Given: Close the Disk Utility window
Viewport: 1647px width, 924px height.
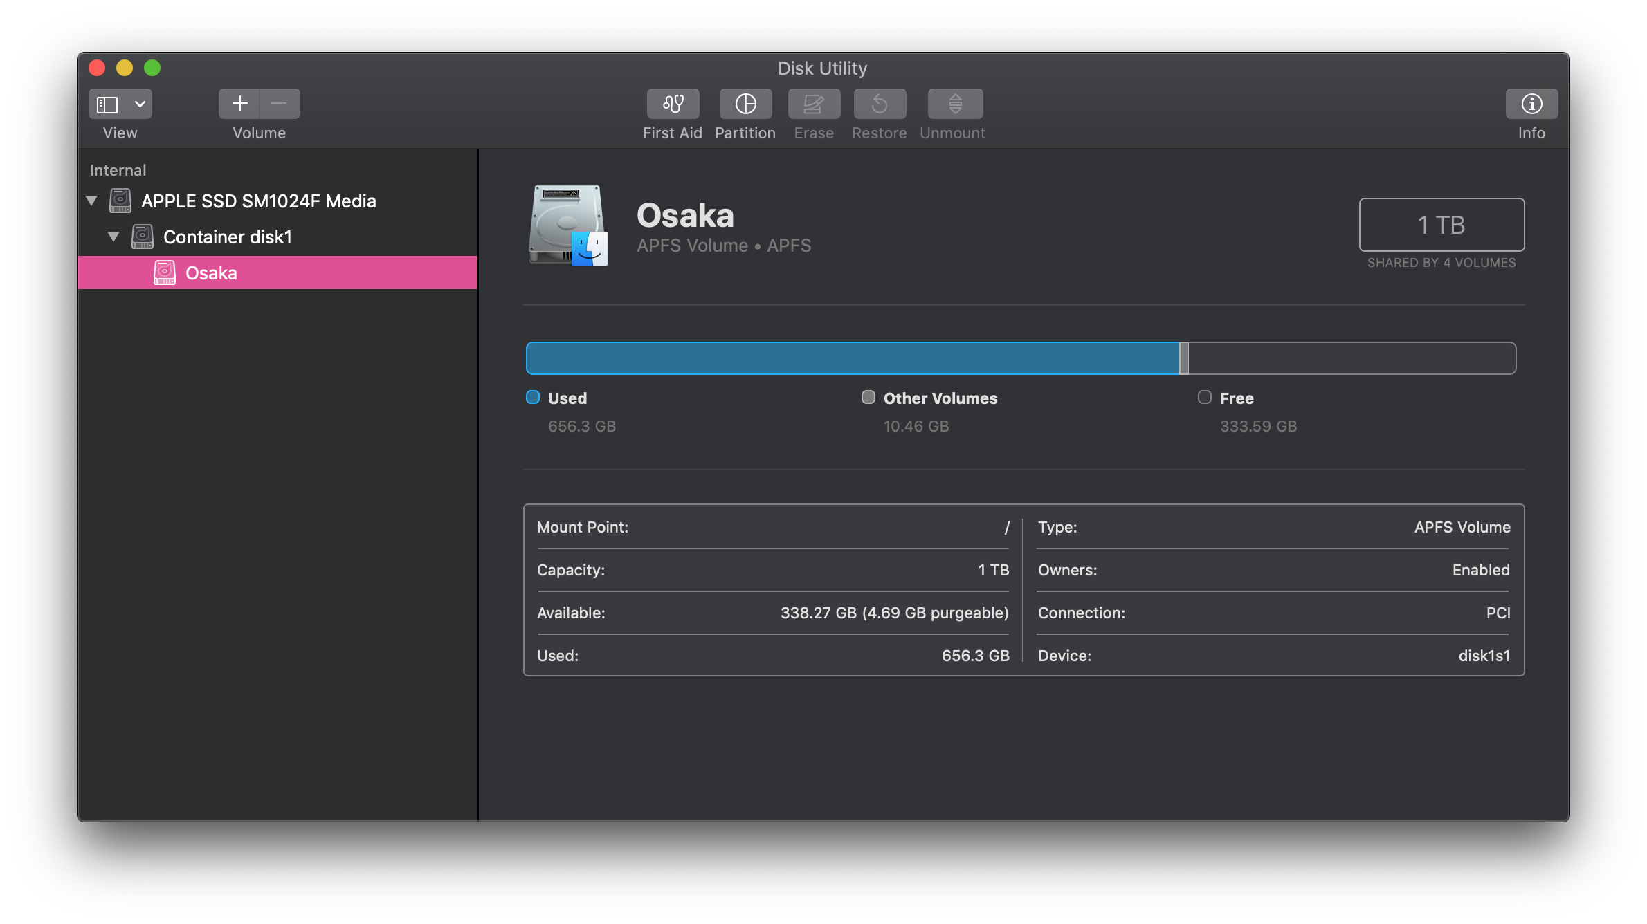Looking at the screenshot, I should click(x=97, y=68).
